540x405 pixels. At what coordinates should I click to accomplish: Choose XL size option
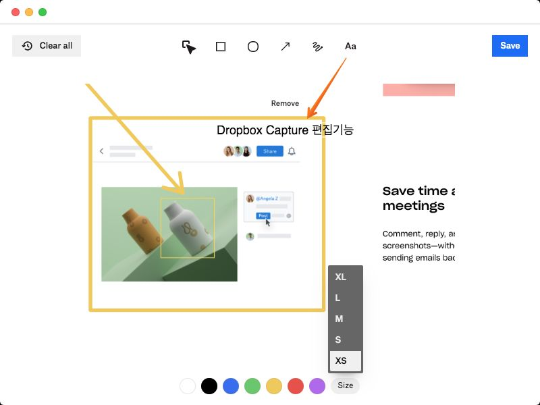(346, 277)
